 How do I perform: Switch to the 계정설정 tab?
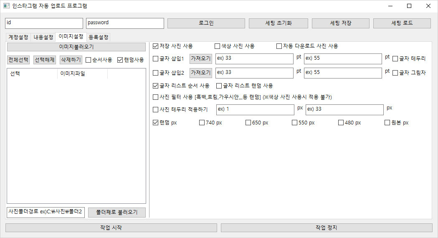pyautogui.click(x=18, y=37)
